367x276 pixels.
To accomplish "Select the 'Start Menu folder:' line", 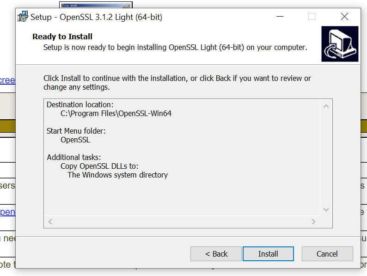I will (x=76, y=131).
